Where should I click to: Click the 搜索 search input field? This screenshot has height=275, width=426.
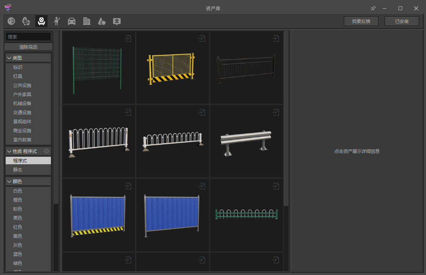coord(28,37)
